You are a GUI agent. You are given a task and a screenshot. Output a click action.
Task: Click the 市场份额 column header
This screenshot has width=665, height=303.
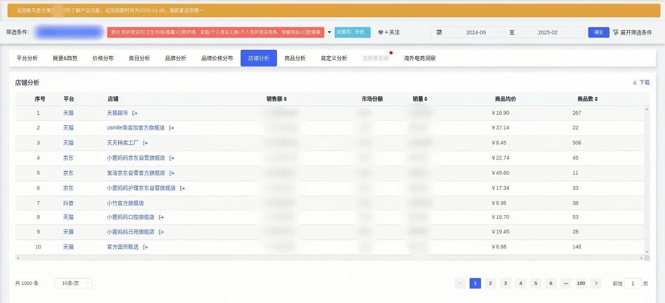(372, 99)
